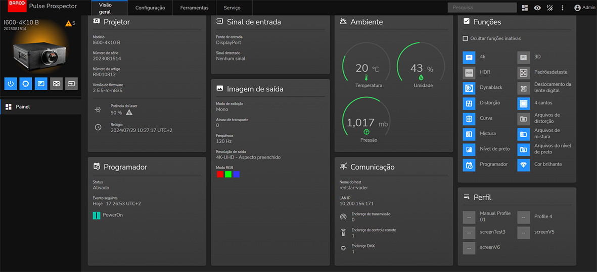Open the three-dot more options menu
597x272 pixels.
point(563,8)
